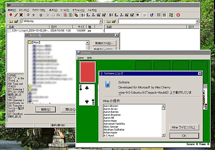Click the Mirror Upload toolbar icon
Screen dimensions: 215x150
(41, 15)
